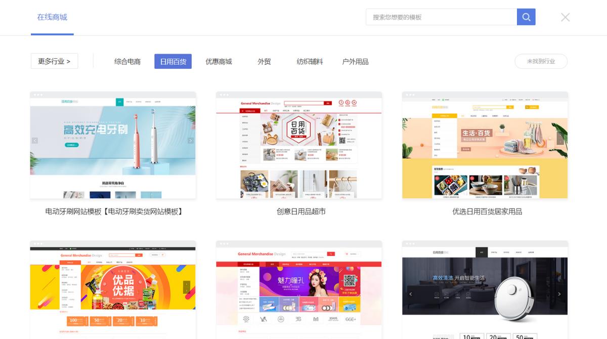Click the blue search magnifier icon

tap(526, 17)
